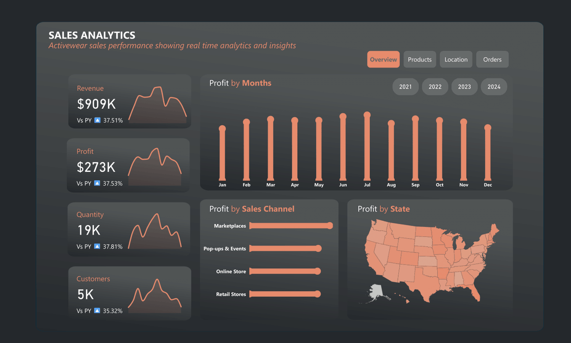This screenshot has width=571, height=343.
Task: Click the Marketplaces sales channel bar
Action: [291, 225]
